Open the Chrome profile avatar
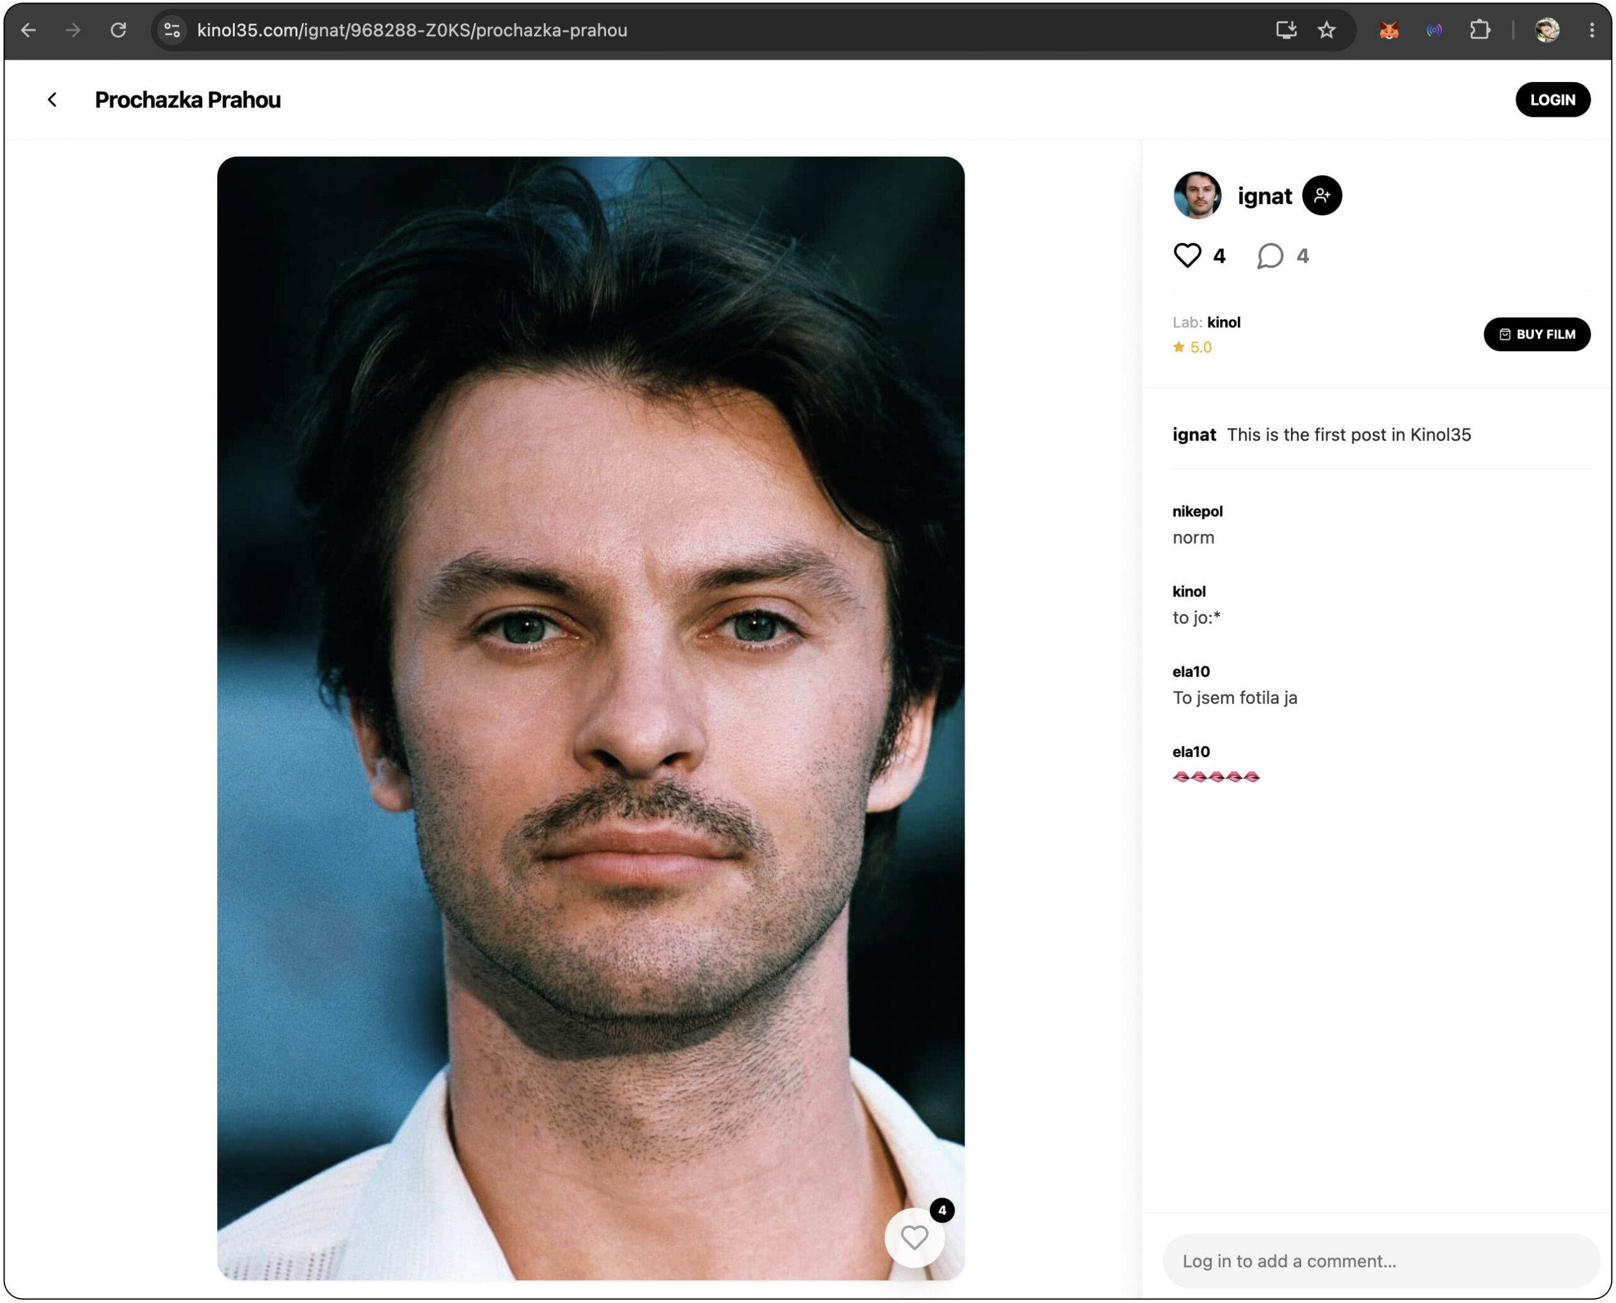Screen dimensions: 1616x1303 tap(1546, 30)
